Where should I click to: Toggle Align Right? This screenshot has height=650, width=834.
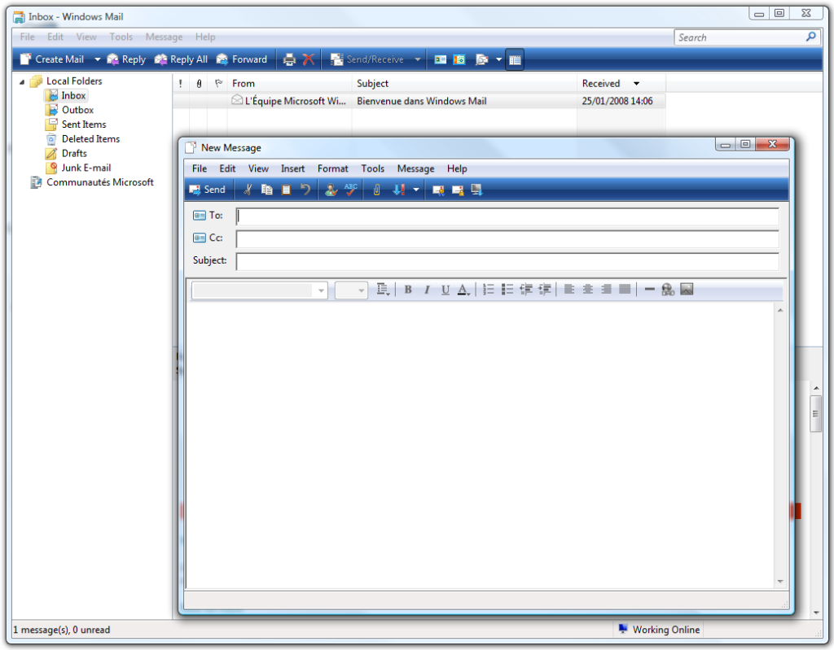pos(606,289)
